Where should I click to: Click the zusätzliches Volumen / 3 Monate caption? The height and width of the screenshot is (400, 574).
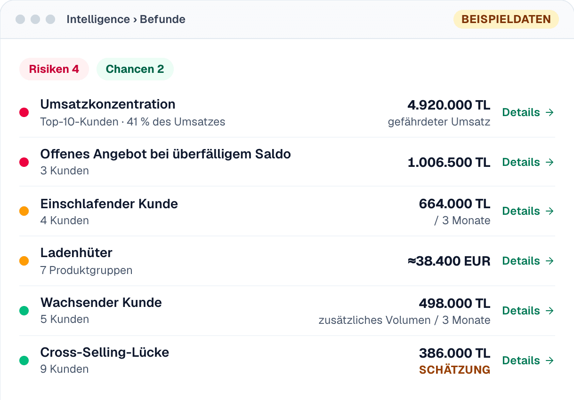pos(404,320)
